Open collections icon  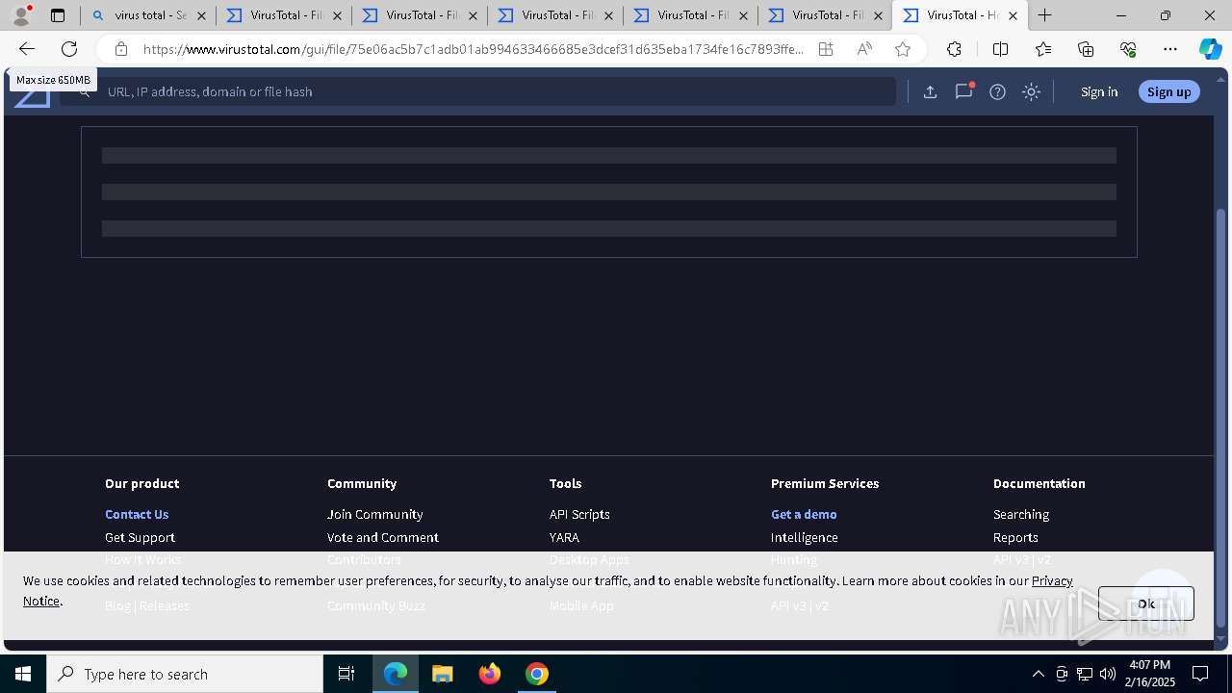tap(1086, 49)
